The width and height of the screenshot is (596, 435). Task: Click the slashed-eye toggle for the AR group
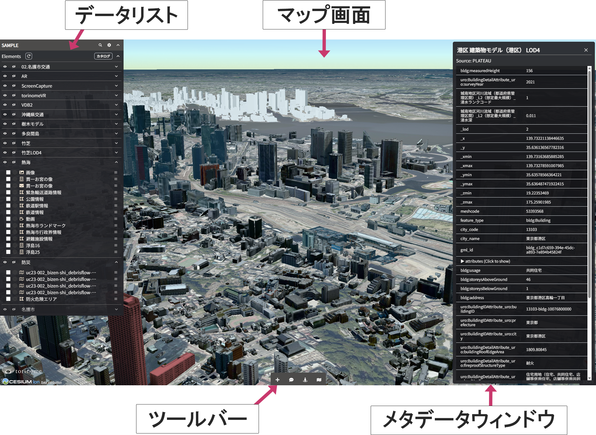click(x=14, y=76)
